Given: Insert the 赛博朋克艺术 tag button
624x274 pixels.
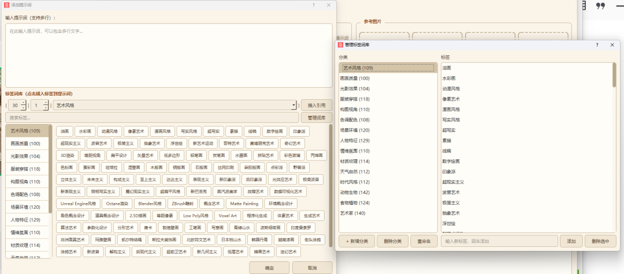Looking at the screenshot, I should pos(262,144).
